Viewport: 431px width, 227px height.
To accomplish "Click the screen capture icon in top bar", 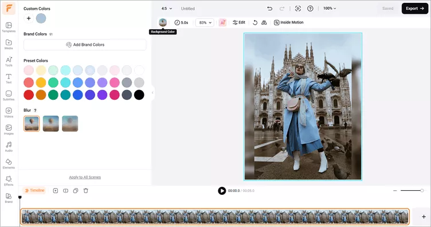I will (x=297, y=9).
